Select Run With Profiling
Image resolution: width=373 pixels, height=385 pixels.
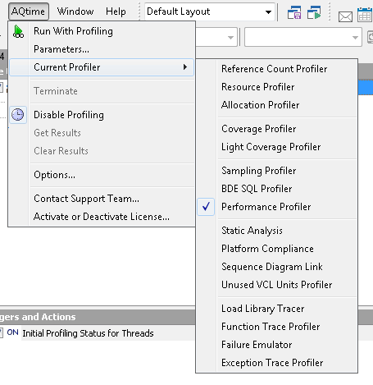tap(102, 31)
